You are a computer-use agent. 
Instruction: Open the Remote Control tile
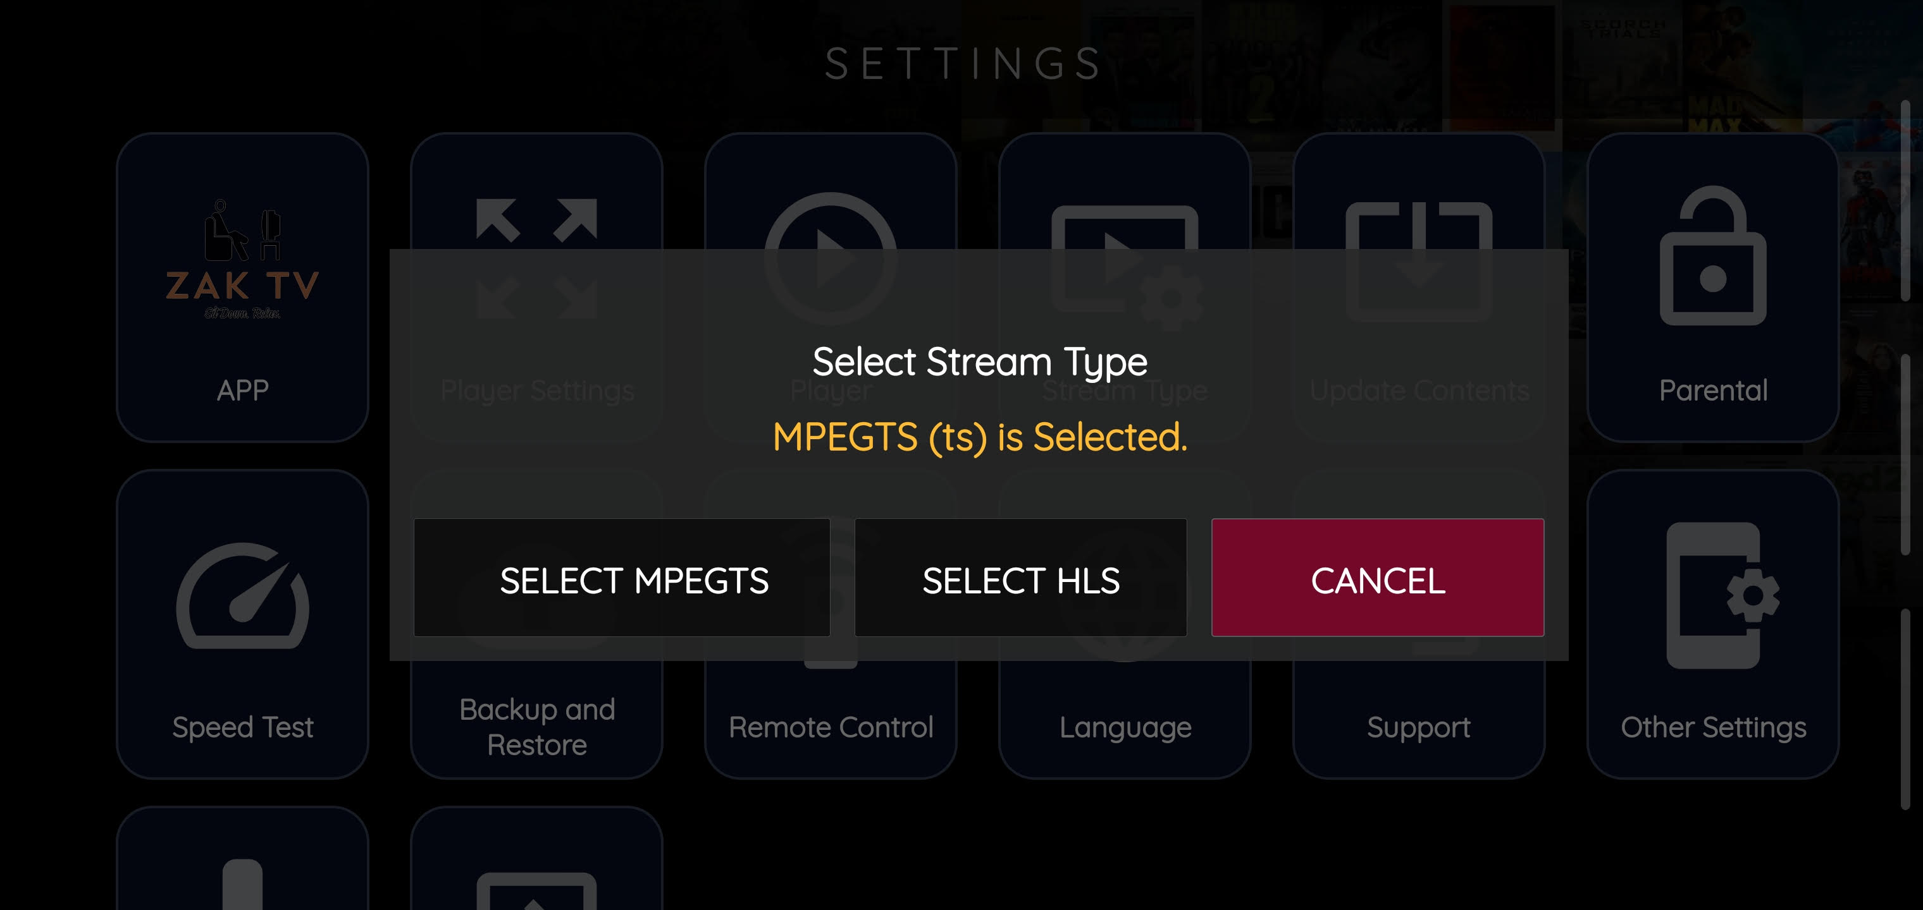[x=830, y=725]
